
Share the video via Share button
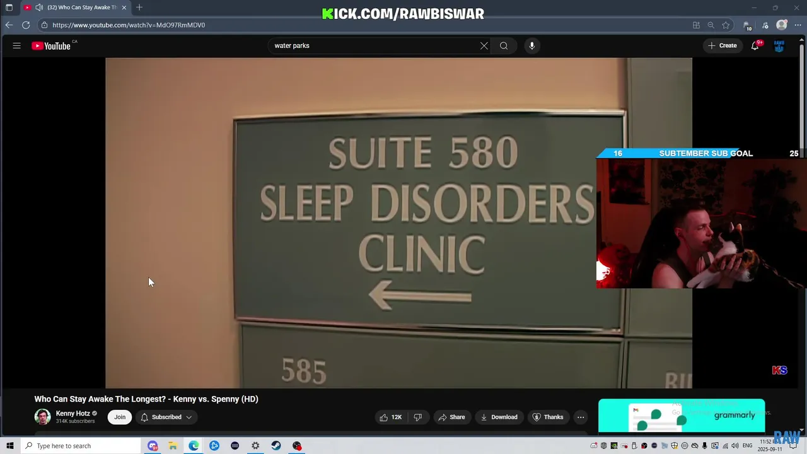click(451, 417)
